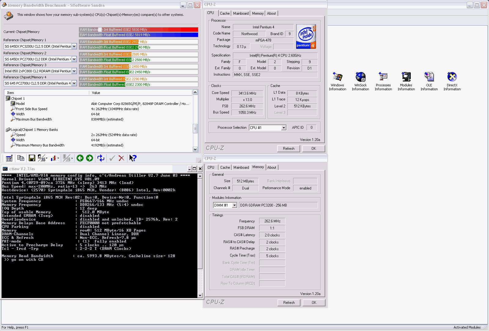The image size is (489, 331).
Task: Click OK in lower CPU-Z window
Action: pyautogui.click(x=314, y=303)
